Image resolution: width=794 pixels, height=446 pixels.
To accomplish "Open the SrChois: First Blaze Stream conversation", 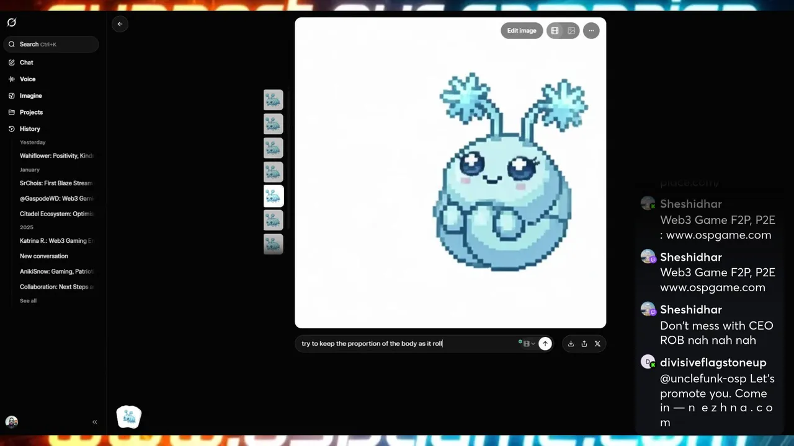I will click(56, 183).
